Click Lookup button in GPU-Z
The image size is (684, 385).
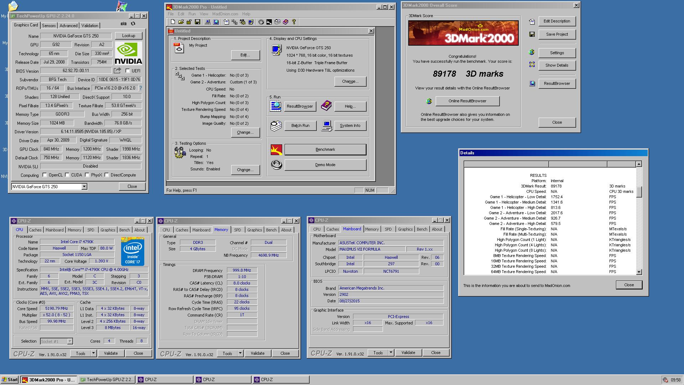(x=129, y=36)
